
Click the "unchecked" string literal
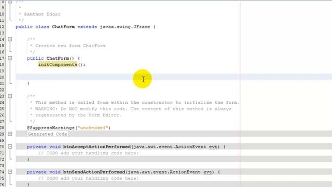(x=93, y=128)
